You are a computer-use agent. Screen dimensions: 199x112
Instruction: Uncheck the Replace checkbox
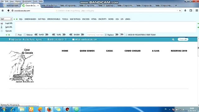[106, 35]
